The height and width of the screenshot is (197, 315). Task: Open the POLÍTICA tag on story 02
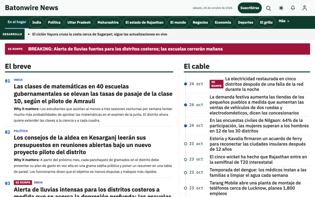coord(21,131)
